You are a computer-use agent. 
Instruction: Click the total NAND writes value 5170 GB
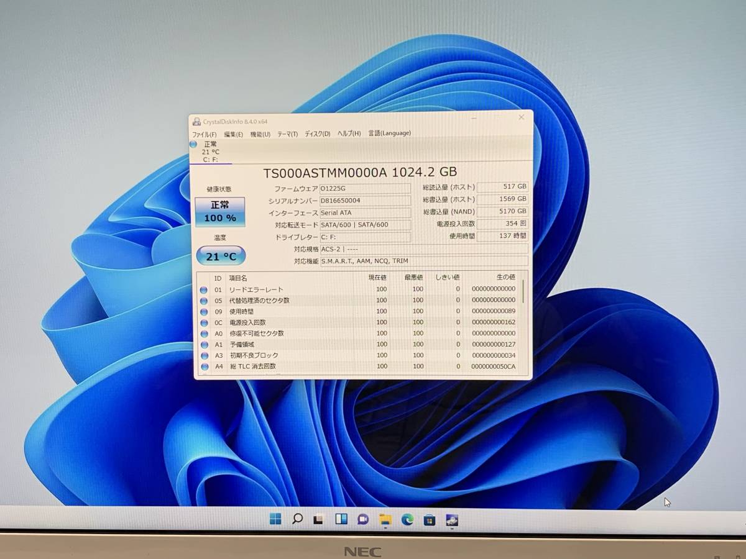(x=503, y=212)
